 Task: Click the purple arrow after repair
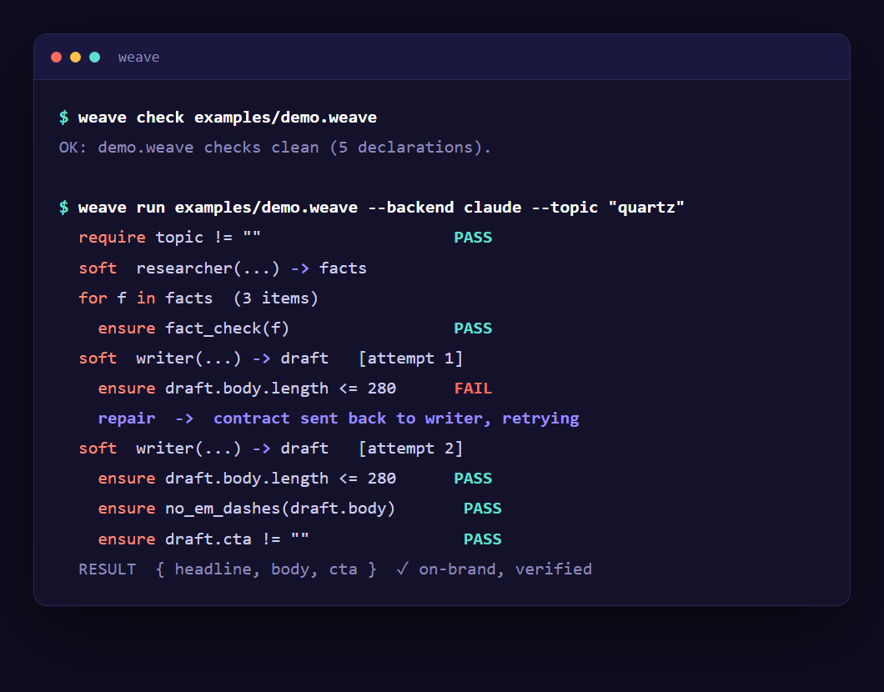point(184,419)
